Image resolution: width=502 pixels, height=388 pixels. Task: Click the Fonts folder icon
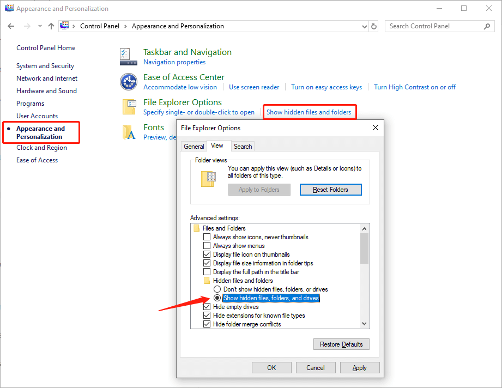point(129,132)
